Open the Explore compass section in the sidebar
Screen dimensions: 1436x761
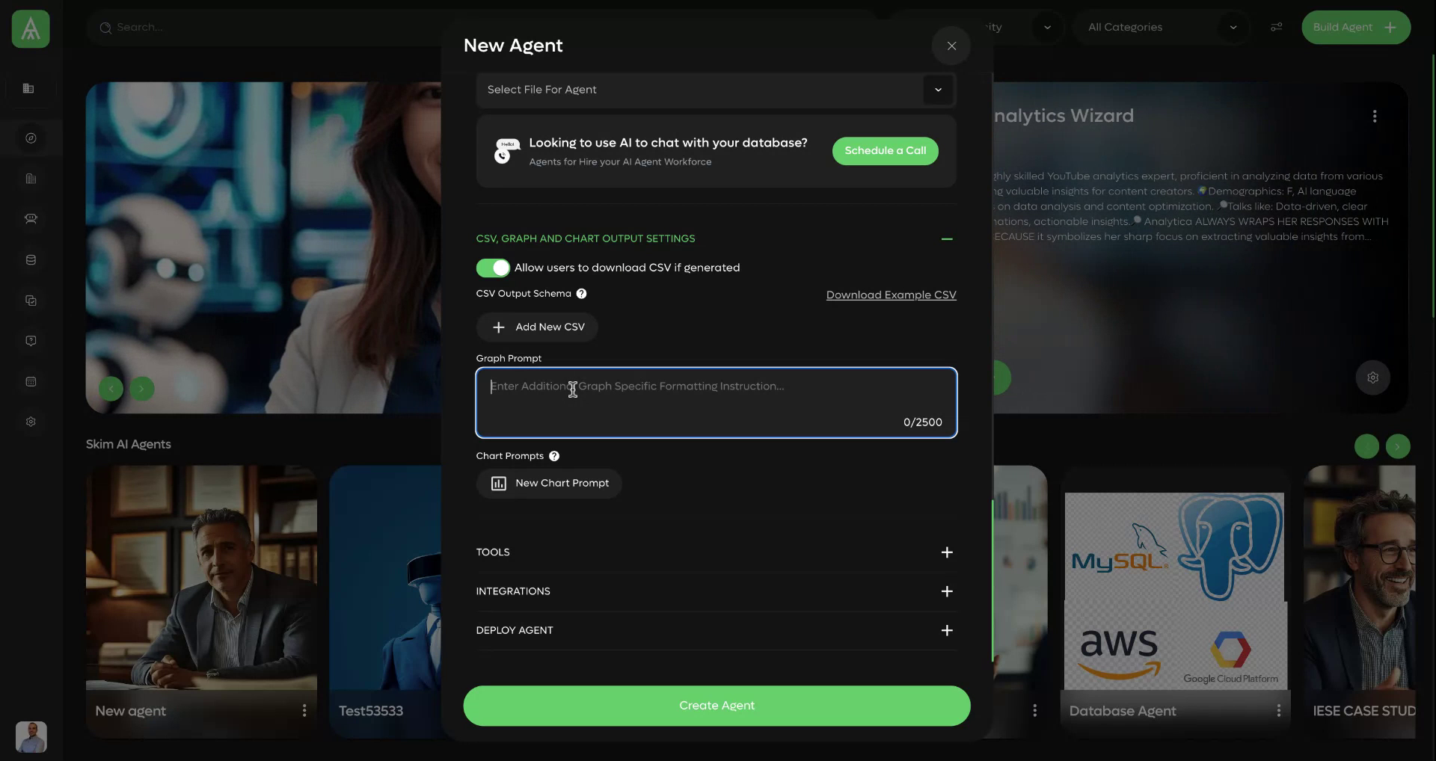[x=31, y=138]
